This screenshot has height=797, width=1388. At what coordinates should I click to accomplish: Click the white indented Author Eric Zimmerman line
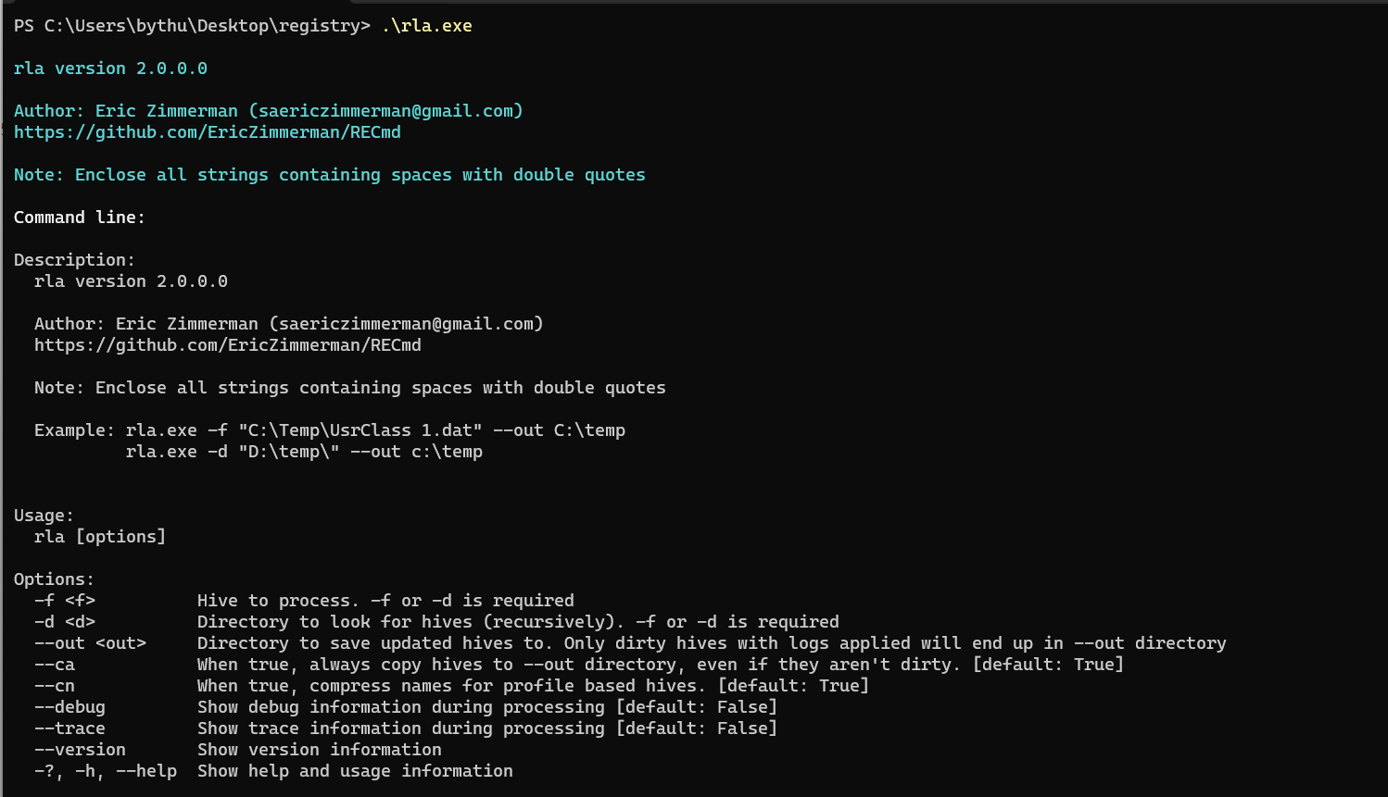289,324
